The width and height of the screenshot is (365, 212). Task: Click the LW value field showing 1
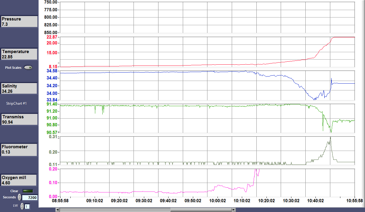click(27, 206)
